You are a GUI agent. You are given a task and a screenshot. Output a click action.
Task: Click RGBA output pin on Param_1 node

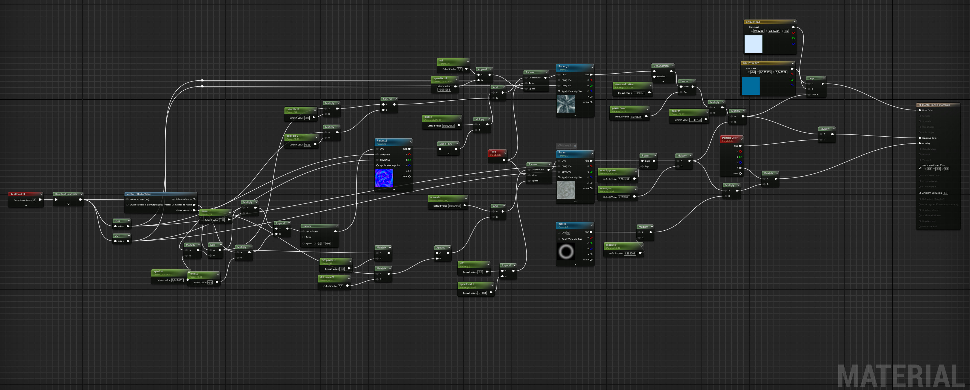pos(591,102)
